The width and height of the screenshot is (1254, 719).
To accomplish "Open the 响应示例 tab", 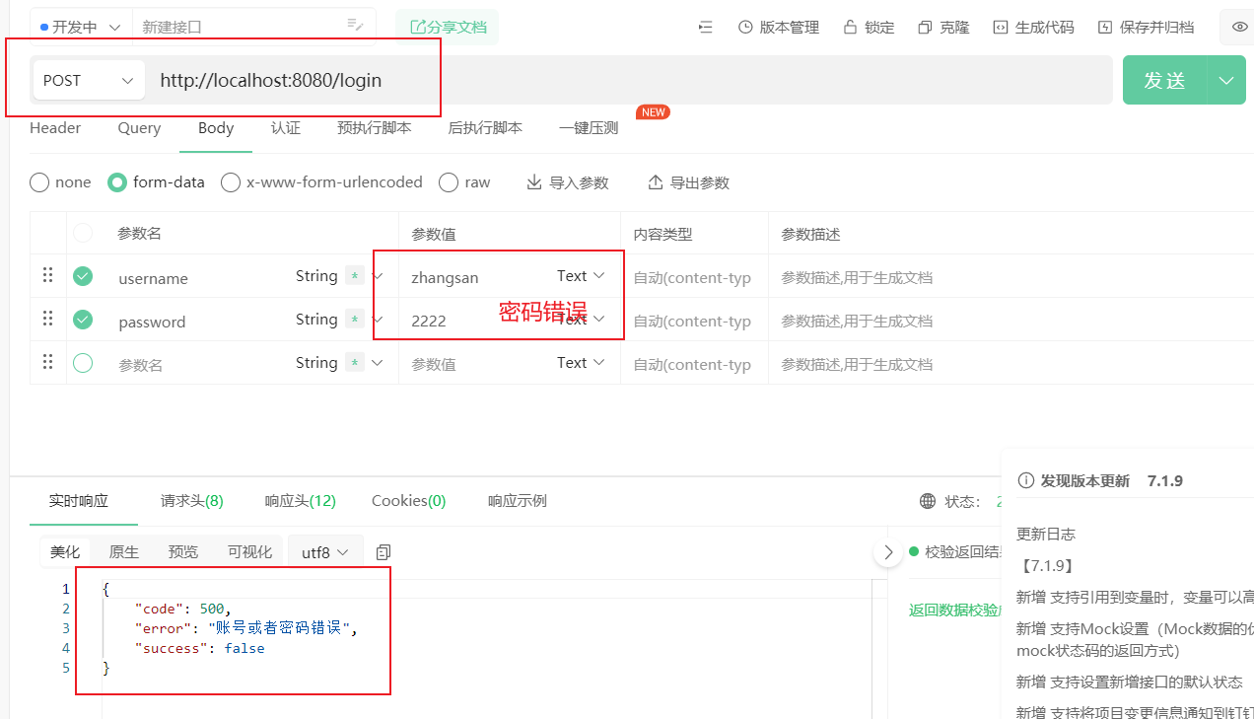I will click(518, 501).
